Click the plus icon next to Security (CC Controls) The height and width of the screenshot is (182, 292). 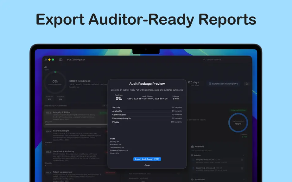pyautogui.click(x=104, y=106)
